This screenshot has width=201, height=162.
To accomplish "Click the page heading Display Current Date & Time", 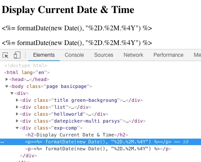I will (68, 10).
